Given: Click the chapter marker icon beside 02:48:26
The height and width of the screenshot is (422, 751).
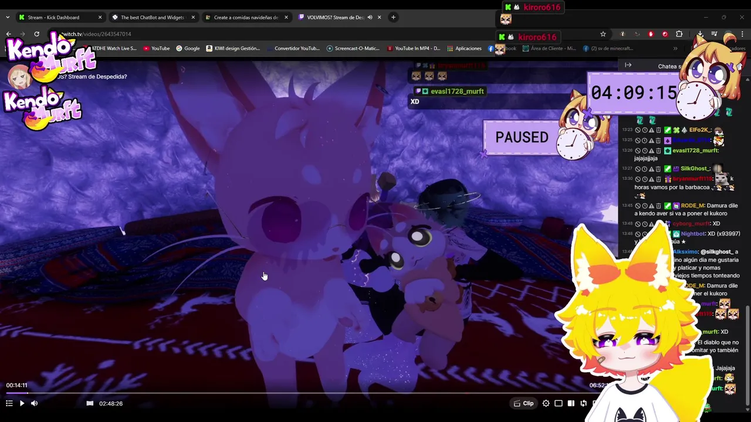Looking at the screenshot, I should pyautogui.click(x=90, y=403).
